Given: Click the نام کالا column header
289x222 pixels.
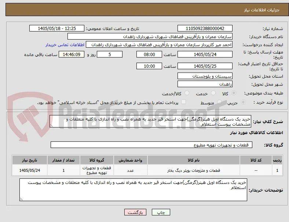Looking at the screenshot, I should click(x=194, y=160).
